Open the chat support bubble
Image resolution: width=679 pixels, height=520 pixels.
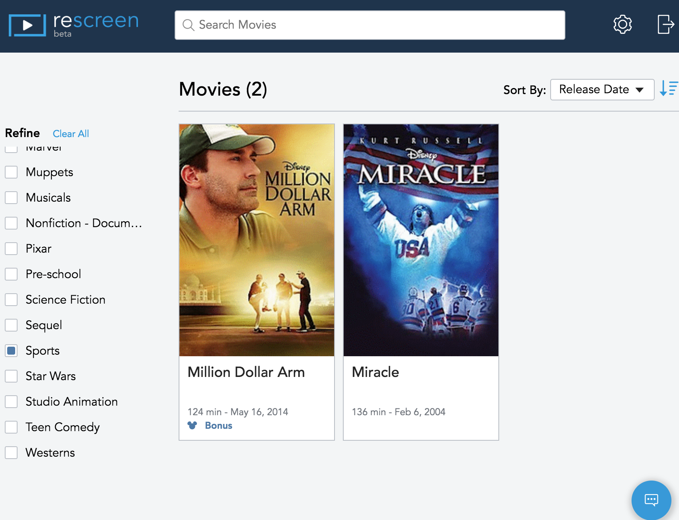(651, 500)
